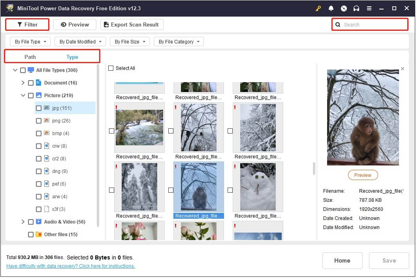Click the Document file-type icon
416x278 pixels.
click(38, 83)
